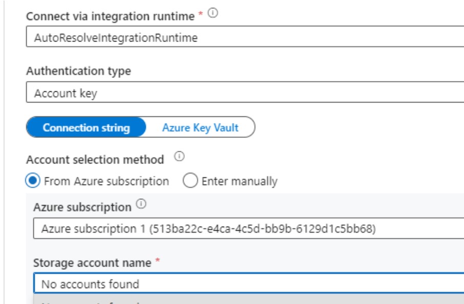
Task: Select the From Azure subscription radio button
Action: click(33, 181)
